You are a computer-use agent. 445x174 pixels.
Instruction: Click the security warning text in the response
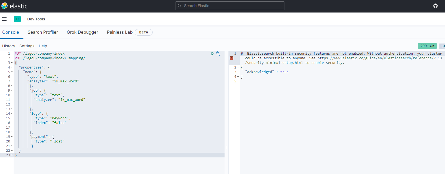(341, 58)
